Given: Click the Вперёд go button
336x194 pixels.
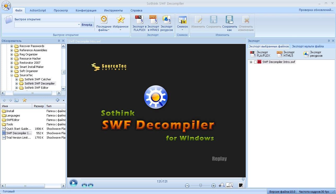Looking at the screenshot, I should pyautogui.click(x=87, y=25).
